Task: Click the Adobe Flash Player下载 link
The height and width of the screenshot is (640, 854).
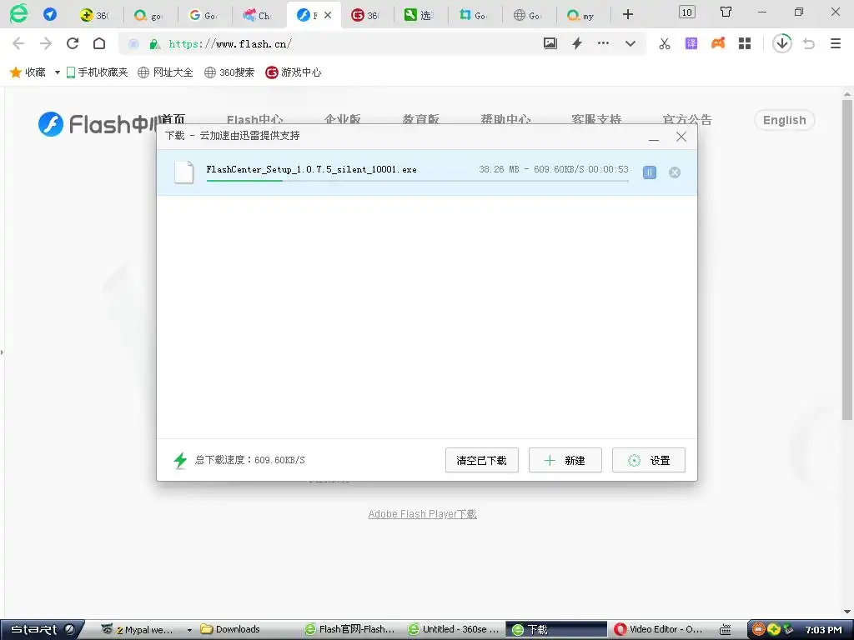Action: coord(422,514)
